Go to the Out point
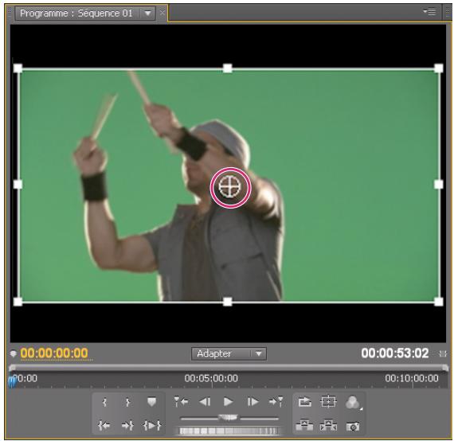The height and width of the screenshot is (441, 454). click(127, 426)
